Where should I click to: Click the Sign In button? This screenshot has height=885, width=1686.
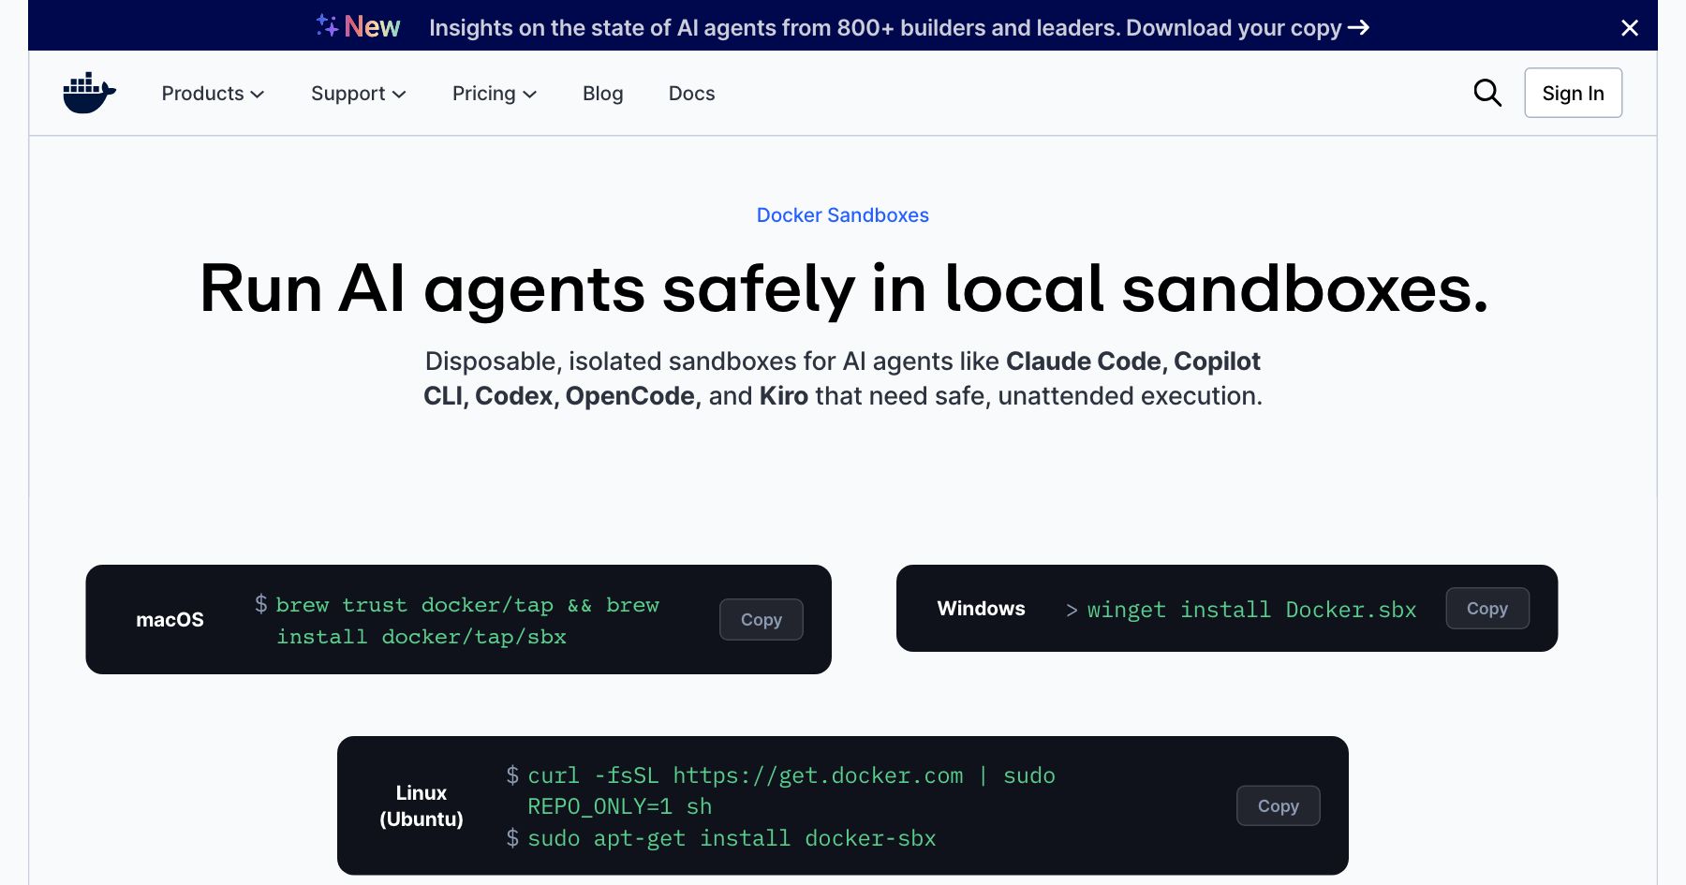(1574, 93)
